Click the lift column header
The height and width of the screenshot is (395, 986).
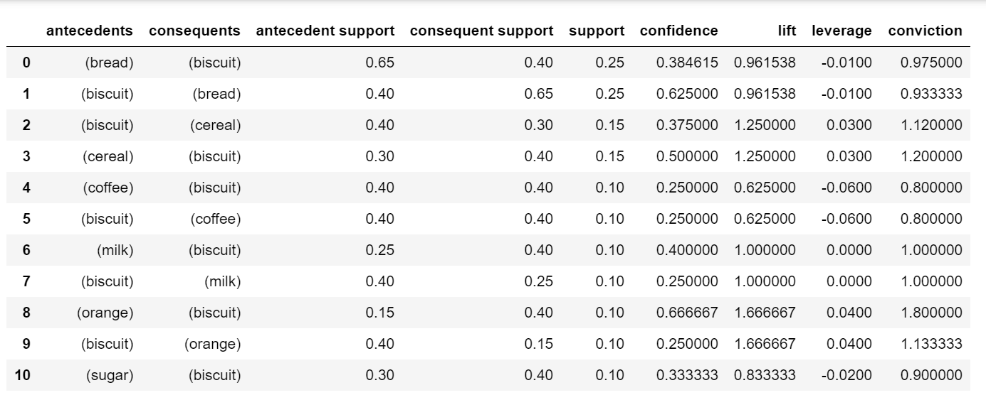tap(787, 31)
